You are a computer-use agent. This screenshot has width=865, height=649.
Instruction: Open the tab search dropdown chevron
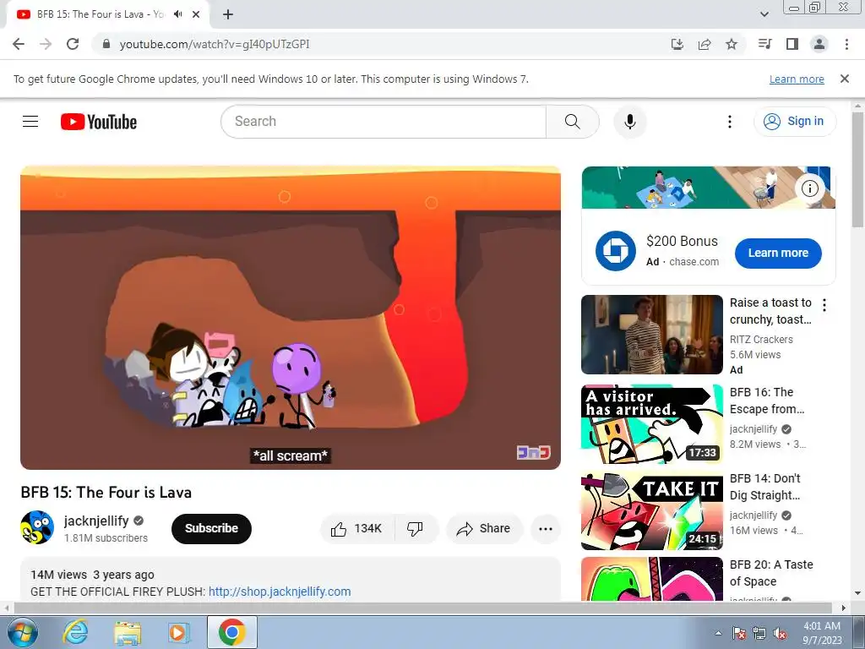(764, 14)
